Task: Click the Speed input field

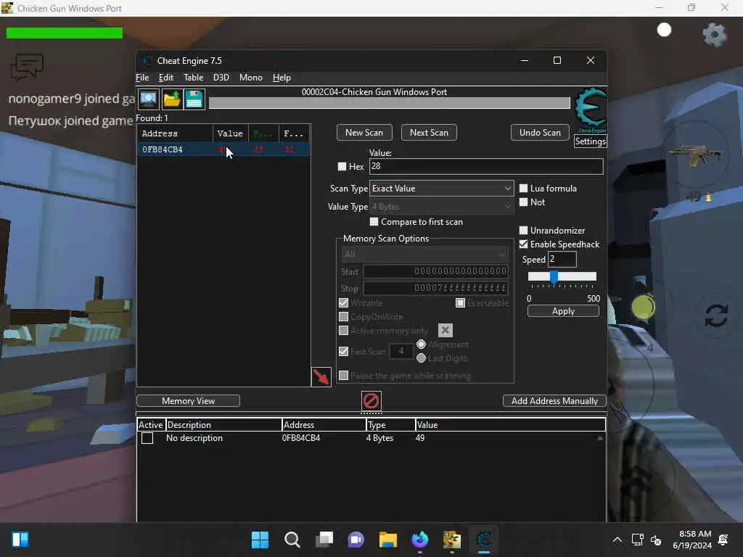Action: point(562,259)
